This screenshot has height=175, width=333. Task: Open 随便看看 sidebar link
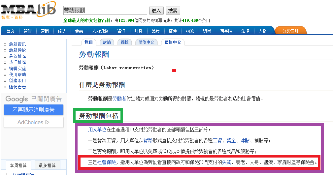[17, 87]
